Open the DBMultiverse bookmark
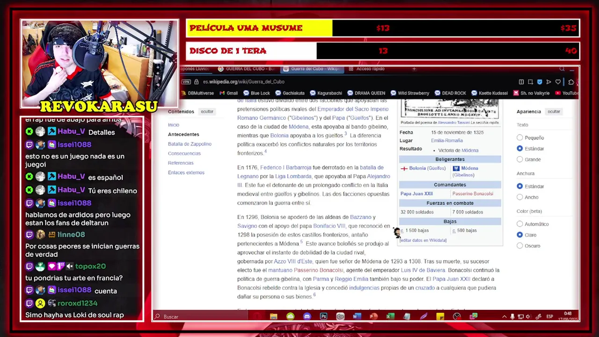This screenshot has width=599, height=337. click(x=197, y=93)
